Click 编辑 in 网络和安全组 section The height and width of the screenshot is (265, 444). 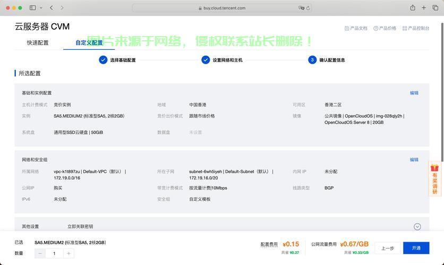[414, 160]
